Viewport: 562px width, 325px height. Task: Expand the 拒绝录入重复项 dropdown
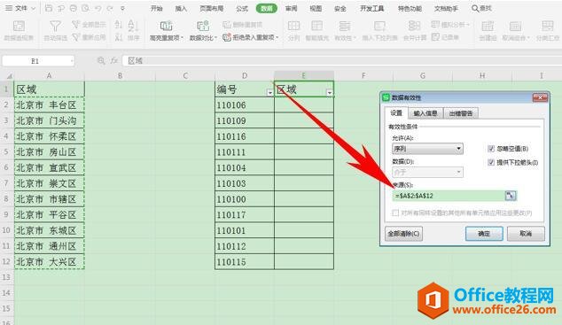(x=277, y=37)
